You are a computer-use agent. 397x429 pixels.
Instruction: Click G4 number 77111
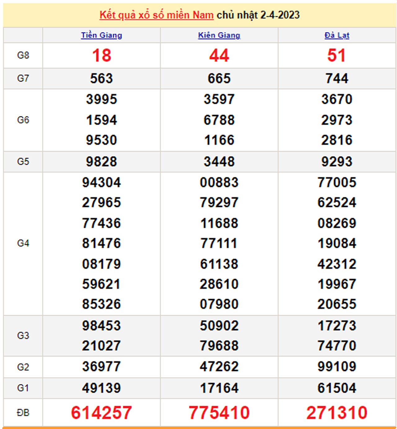point(219,243)
